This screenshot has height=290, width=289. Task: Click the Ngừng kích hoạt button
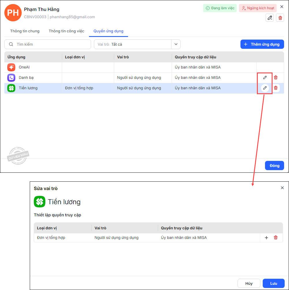tap(258, 8)
